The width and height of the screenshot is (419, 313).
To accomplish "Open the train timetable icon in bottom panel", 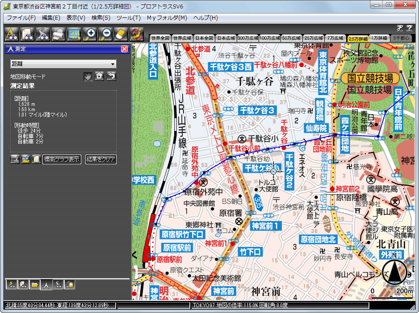I will [69, 284].
